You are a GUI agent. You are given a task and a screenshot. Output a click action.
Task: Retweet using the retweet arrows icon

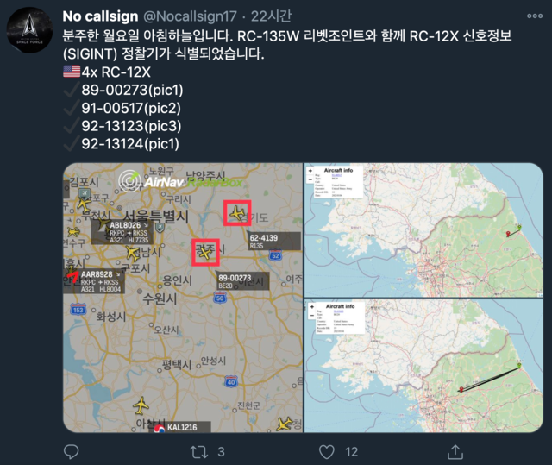coord(199,452)
